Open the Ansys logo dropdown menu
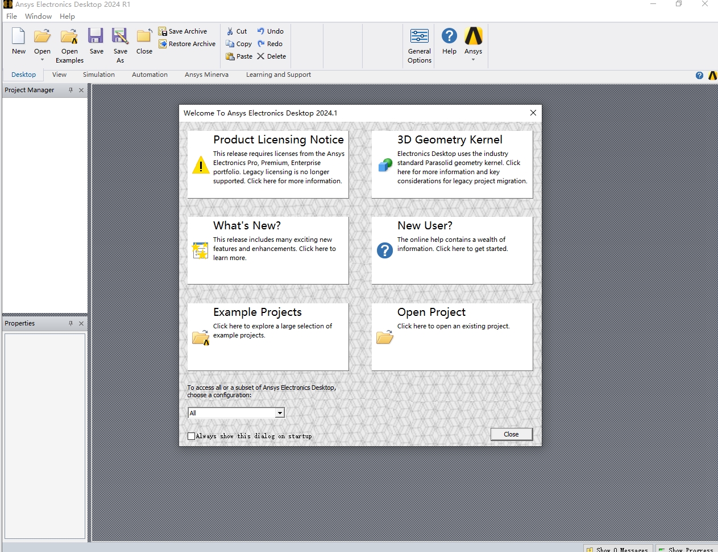Image resolution: width=718 pixels, height=552 pixels. pyautogui.click(x=473, y=60)
